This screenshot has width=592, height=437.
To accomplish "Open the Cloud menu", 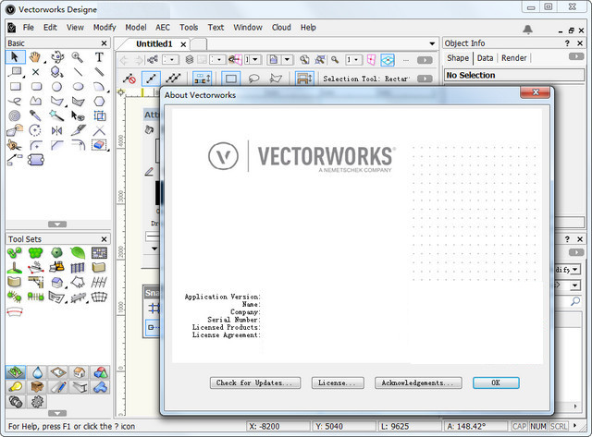I will (281, 28).
